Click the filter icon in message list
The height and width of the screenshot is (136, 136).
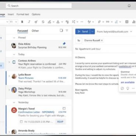[x=67, y=31]
